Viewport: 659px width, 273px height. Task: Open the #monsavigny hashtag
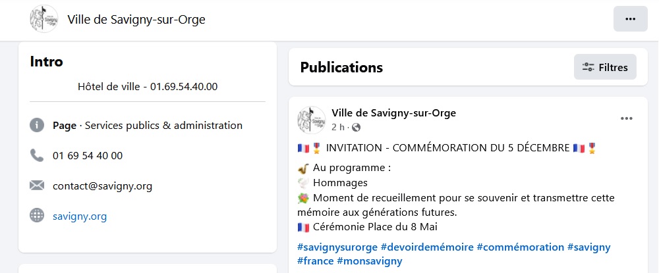pos(369,261)
